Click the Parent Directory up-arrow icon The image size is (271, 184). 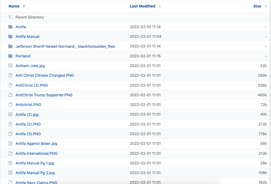tap(10, 17)
